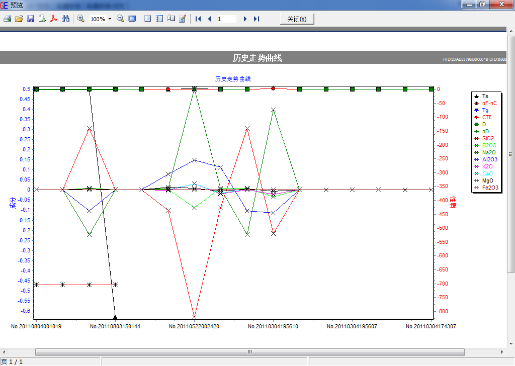Click the B2O3 legend entry
The width and height of the screenshot is (515, 366).
coord(485,145)
